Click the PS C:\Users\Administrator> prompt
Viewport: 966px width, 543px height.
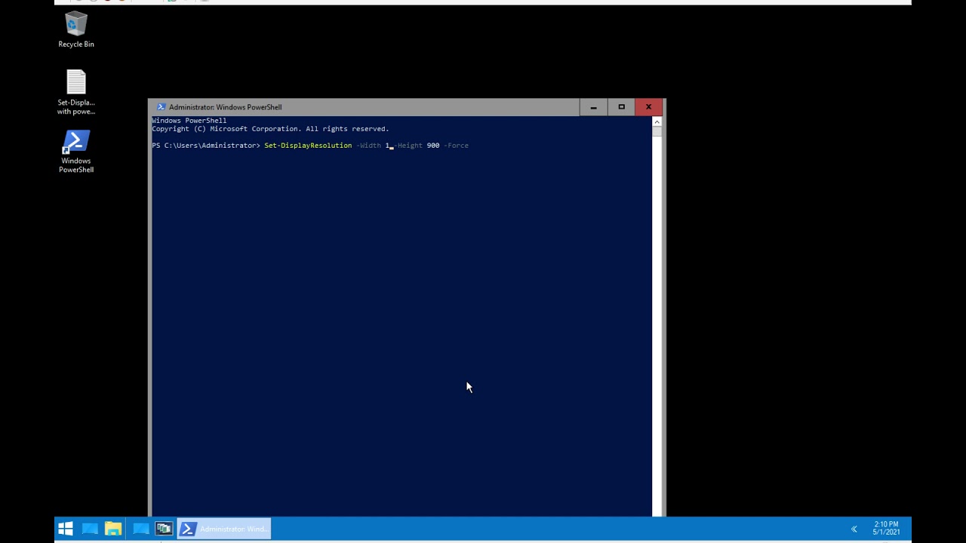pyautogui.click(x=206, y=146)
